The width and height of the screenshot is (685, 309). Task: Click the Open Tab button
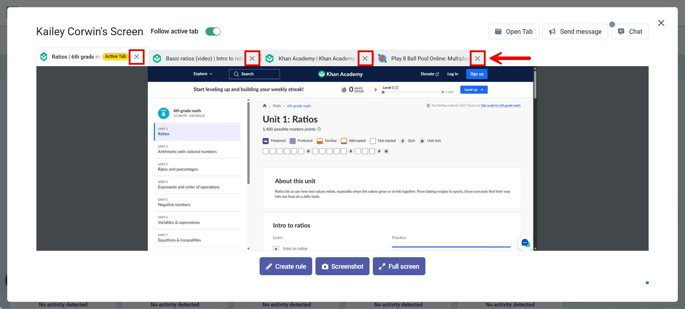514,32
